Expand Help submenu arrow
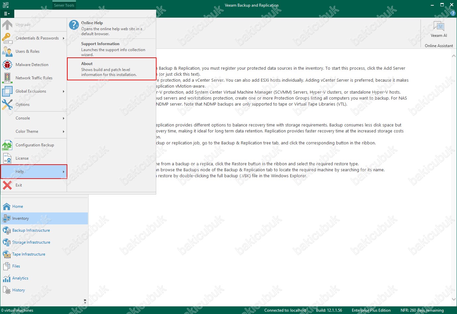This screenshot has height=314, width=457. click(x=63, y=172)
